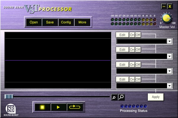
Task: Click the large zoom in magnifier
Action: (x=121, y=97)
